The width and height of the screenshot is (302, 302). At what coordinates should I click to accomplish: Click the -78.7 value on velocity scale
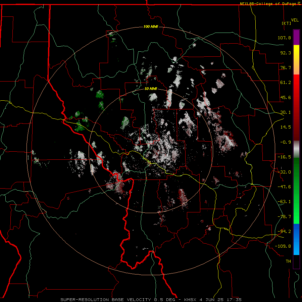(284, 217)
